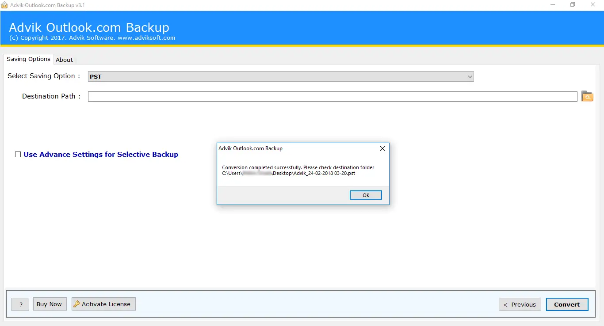Image resolution: width=604 pixels, height=326 pixels.
Task: Minimize the Advik Outlook.com Backup window
Action: tap(552, 5)
